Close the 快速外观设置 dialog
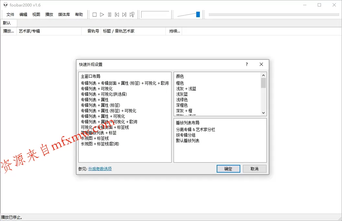Viewport: 342px width, 221px height. point(261,64)
